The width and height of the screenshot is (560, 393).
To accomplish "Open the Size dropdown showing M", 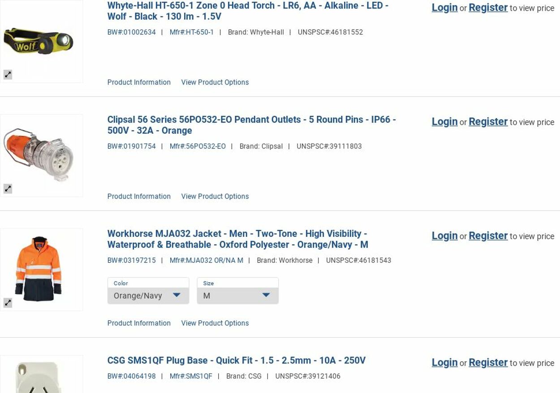I will point(237,295).
